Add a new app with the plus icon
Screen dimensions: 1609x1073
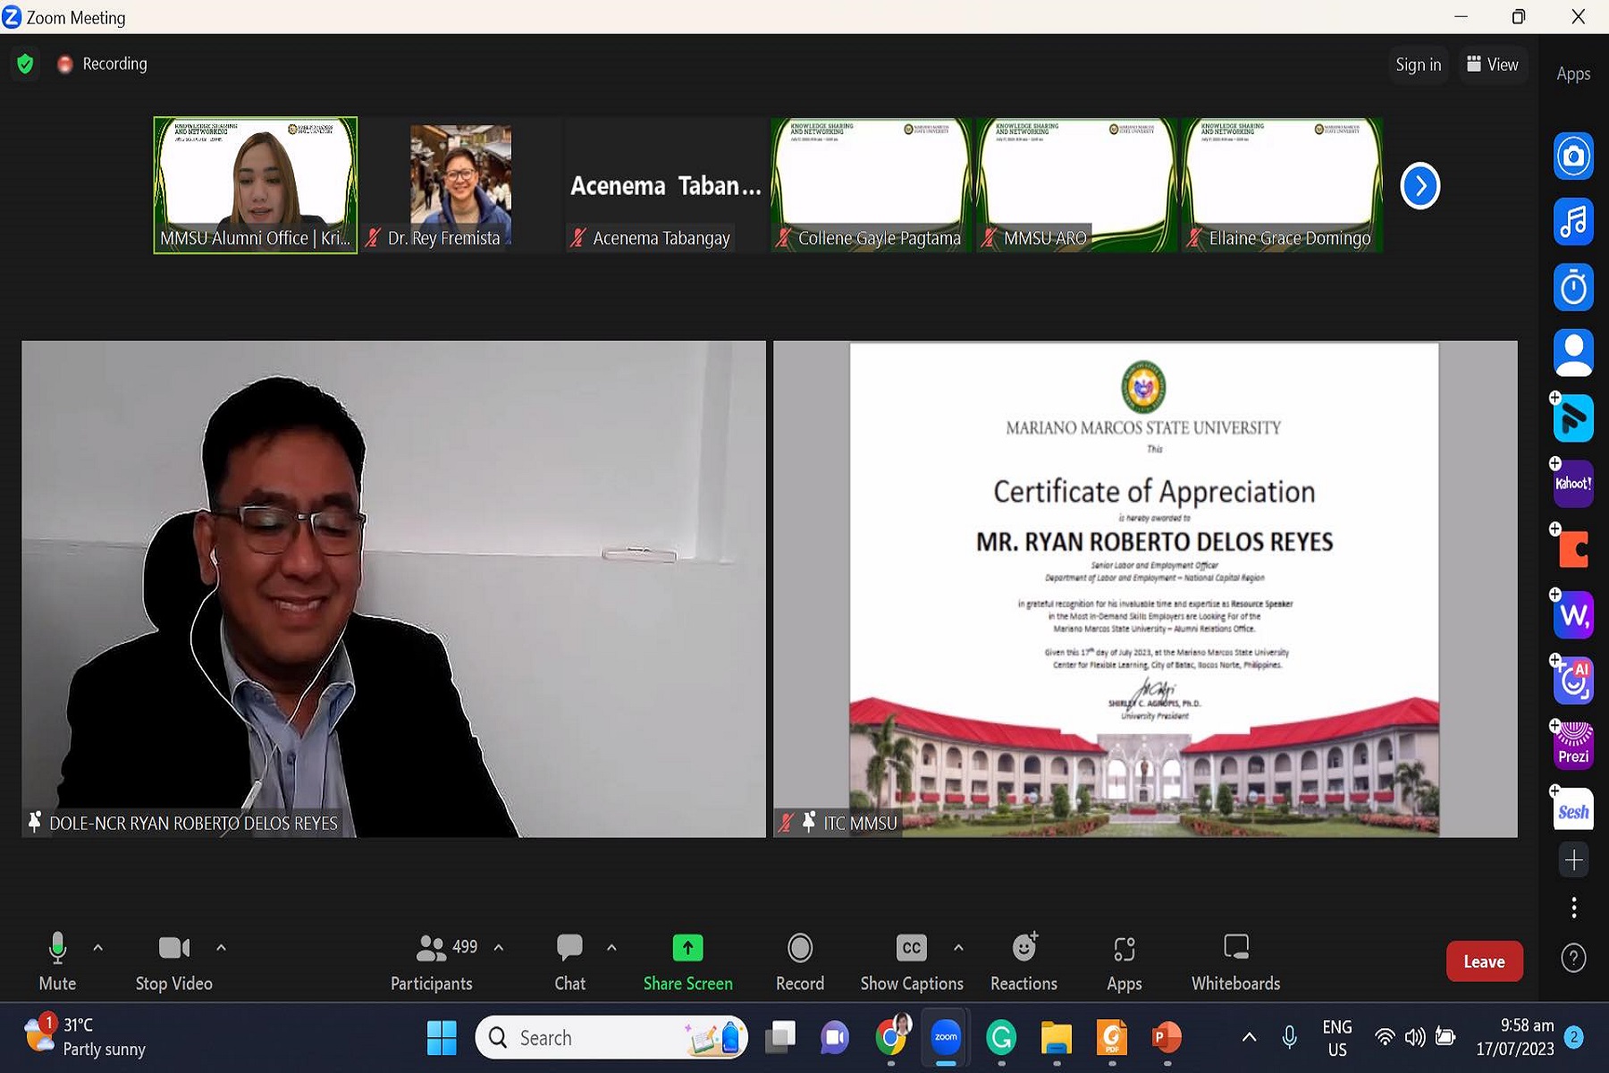pyautogui.click(x=1573, y=860)
